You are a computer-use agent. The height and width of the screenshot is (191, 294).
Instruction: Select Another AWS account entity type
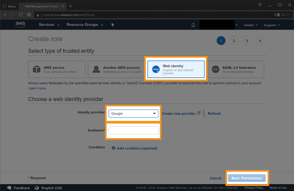116,69
